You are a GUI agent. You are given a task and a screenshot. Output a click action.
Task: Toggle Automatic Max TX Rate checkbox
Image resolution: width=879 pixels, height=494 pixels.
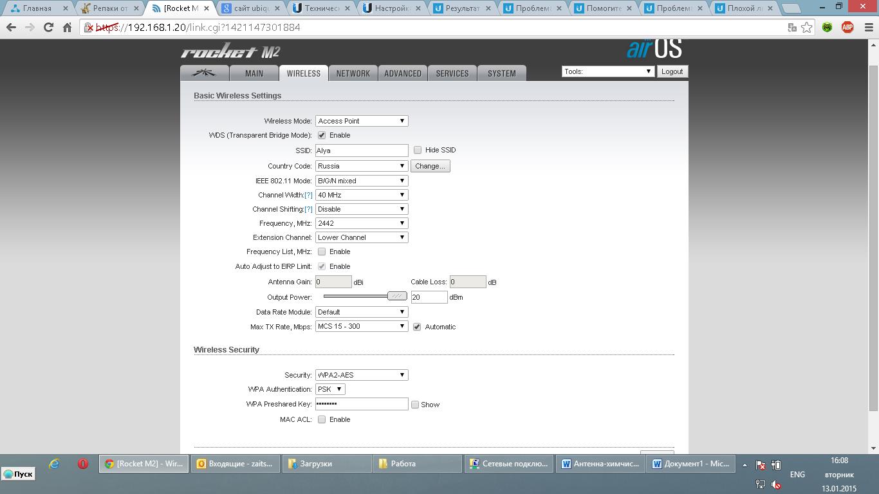pyautogui.click(x=417, y=327)
